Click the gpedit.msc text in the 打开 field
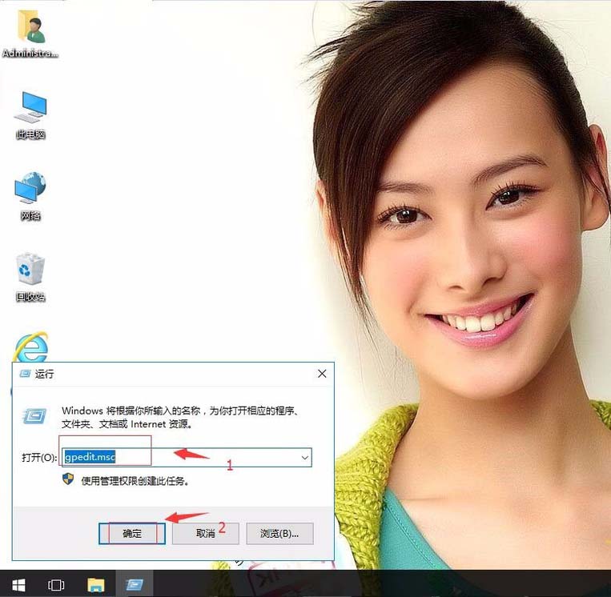 [90, 456]
